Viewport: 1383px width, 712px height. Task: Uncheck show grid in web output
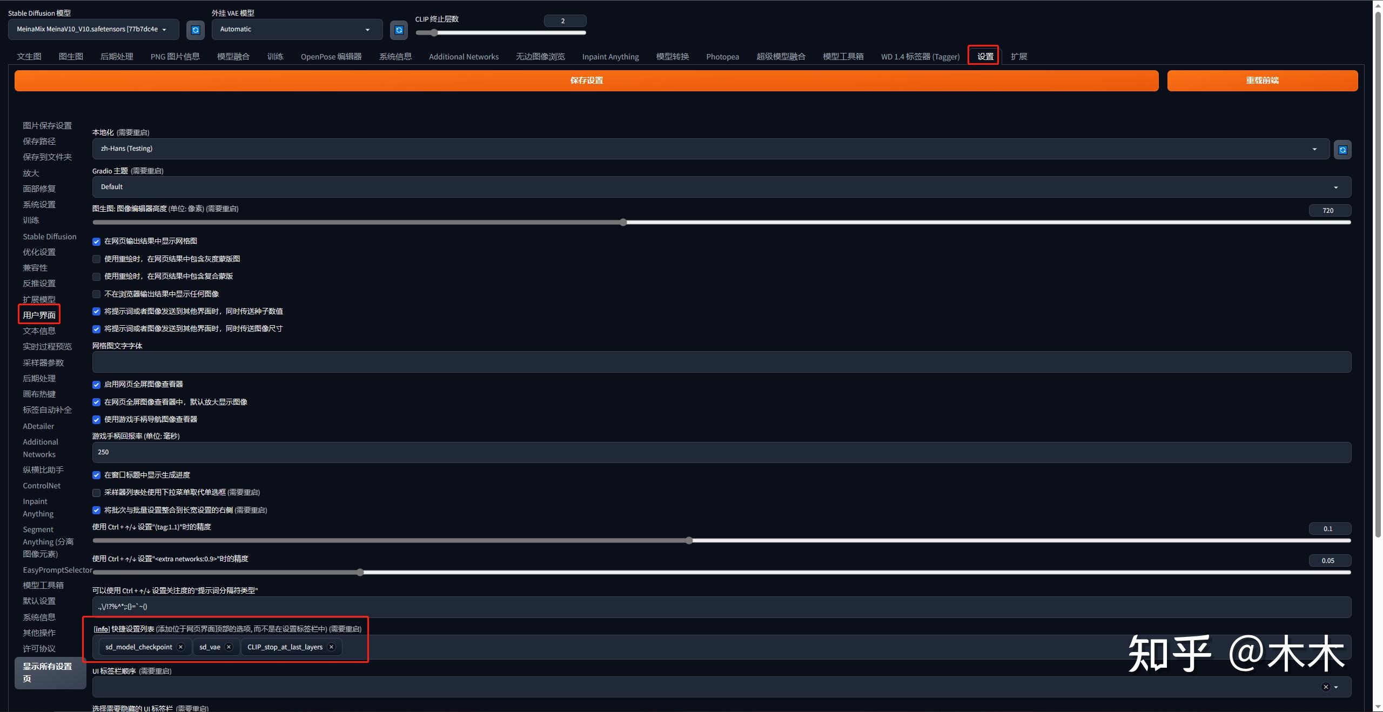click(x=97, y=241)
